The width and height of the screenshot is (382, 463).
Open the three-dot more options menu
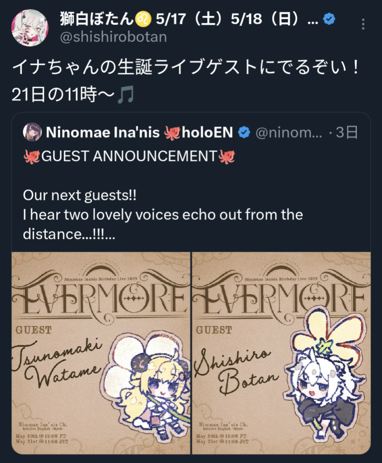pyautogui.click(x=363, y=24)
